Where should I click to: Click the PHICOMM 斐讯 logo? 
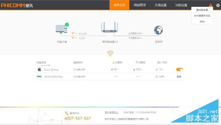tap(17, 6)
